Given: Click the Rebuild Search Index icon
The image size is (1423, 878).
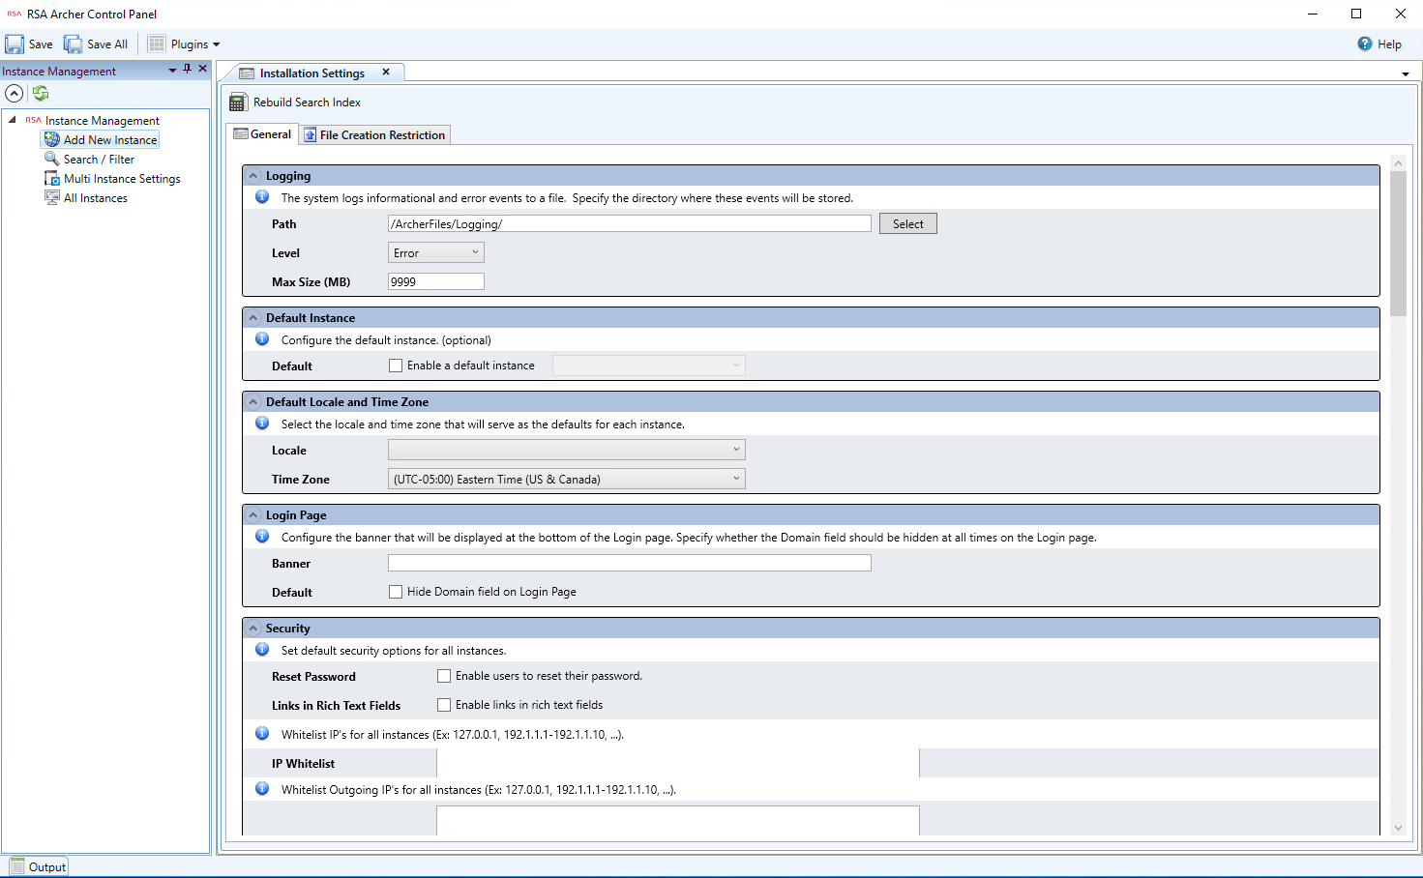Looking at the screenshot, I should pos(238,102).
